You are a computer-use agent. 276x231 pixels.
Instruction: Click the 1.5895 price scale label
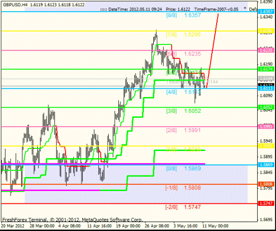(266, 157)
